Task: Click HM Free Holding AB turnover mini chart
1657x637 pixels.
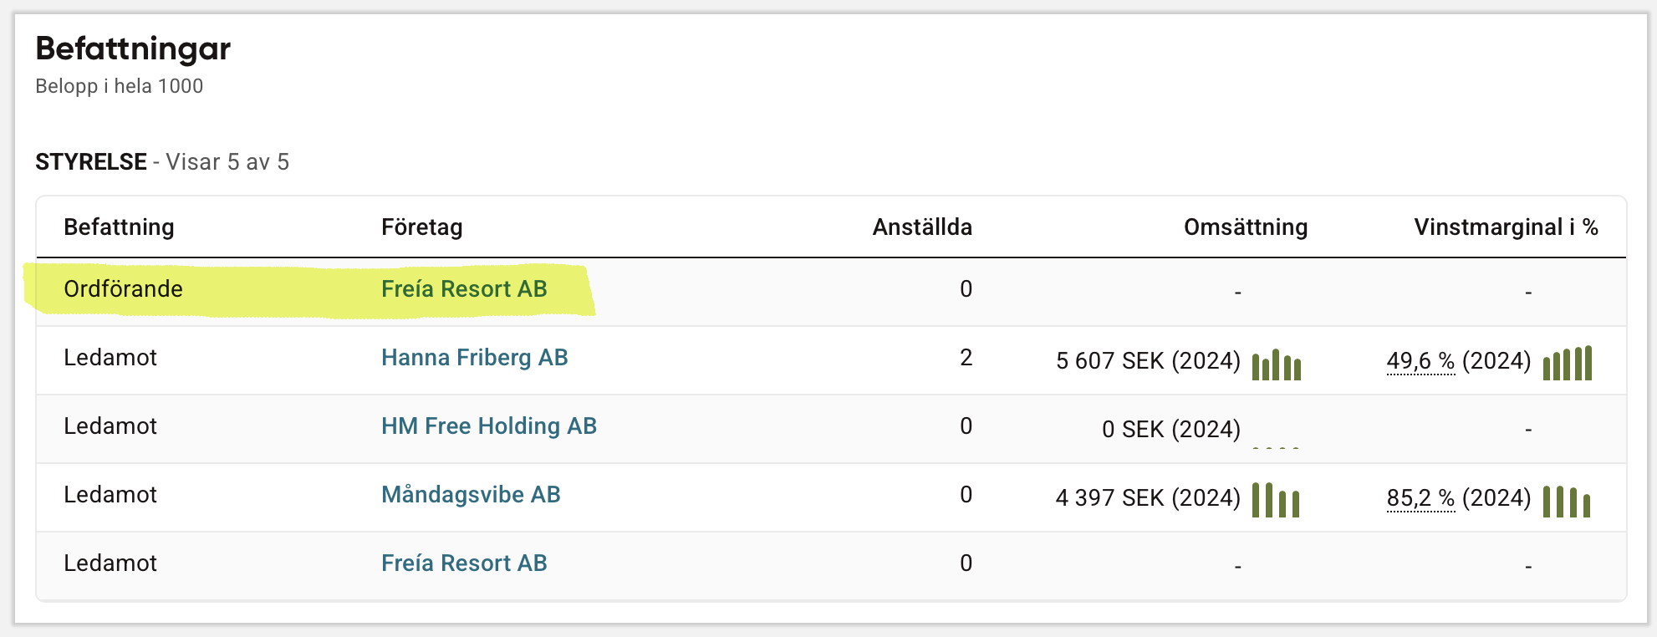Action: [1276, 448]
